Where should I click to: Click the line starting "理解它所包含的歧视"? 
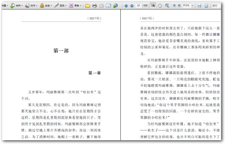(180, 136)
